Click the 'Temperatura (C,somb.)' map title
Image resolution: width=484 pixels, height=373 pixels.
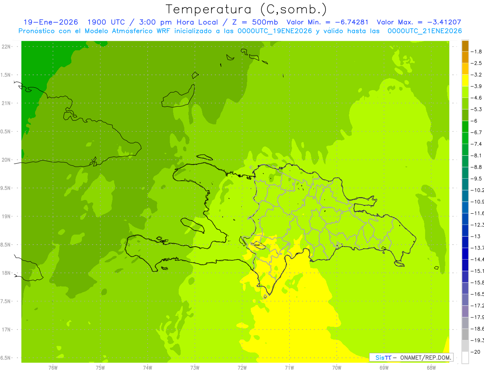pyautogui.click(x=246, y=10)
